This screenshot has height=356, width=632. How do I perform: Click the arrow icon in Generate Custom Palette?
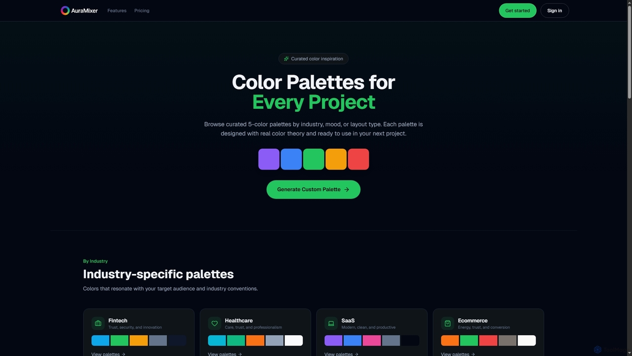pyautogui.click(x=347, y=189)
